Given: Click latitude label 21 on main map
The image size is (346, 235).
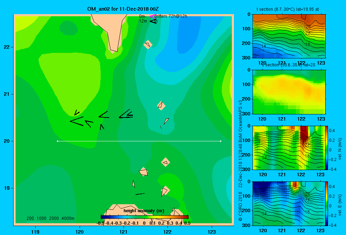Looking at the screenshot, I should 7,94.
